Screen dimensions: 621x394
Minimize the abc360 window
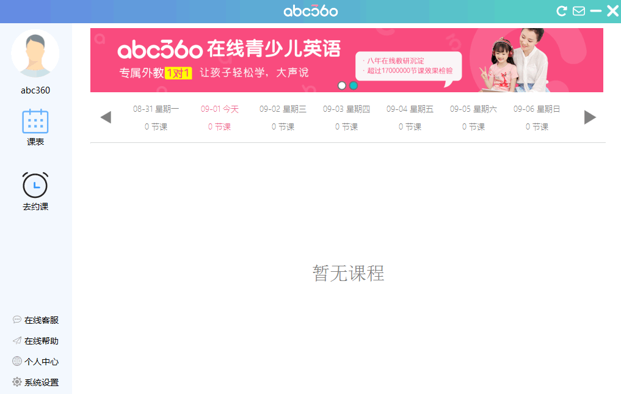pos(595,11)
